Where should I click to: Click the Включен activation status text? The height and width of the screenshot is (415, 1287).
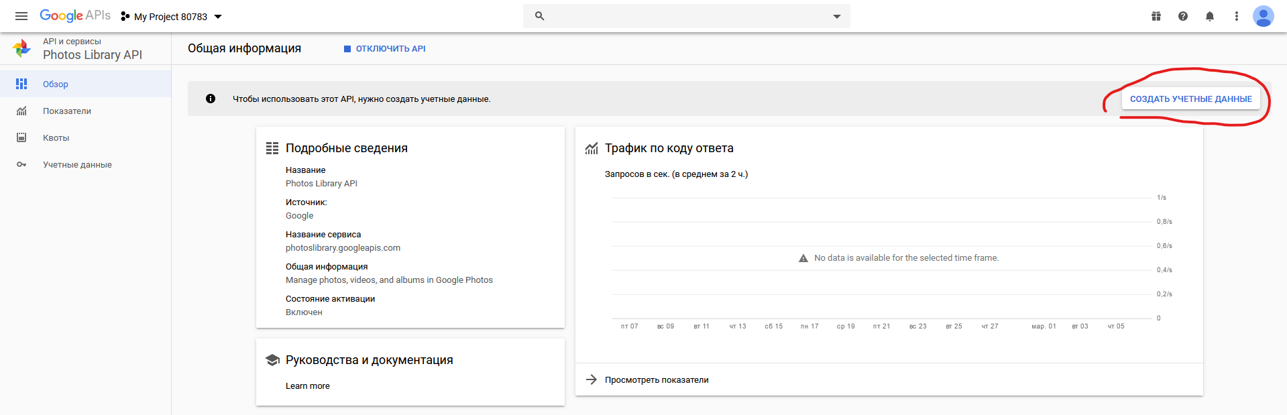point(304,312)
